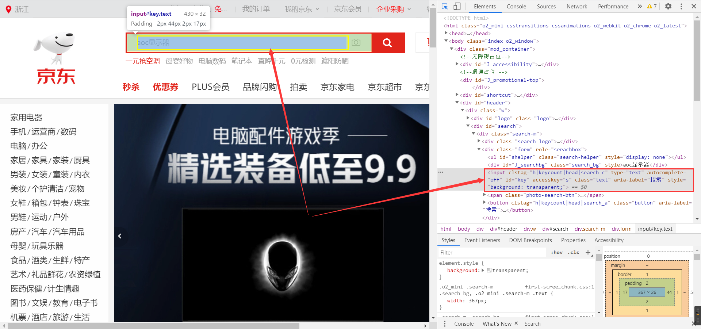Open the 我的京东 dropdown
701x329 pixels.
click(302, 9)
